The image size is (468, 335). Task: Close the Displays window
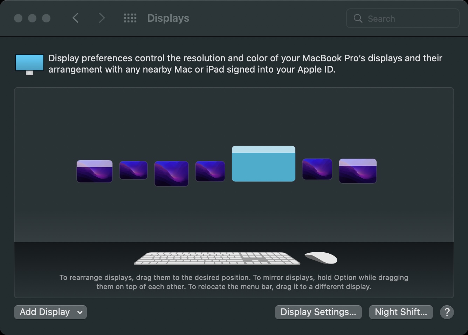(x=18, y=18)
